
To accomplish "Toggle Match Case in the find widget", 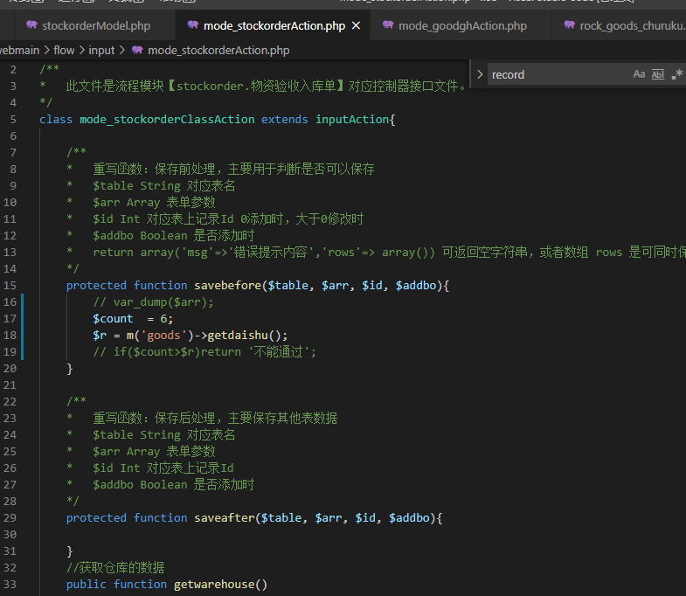I will coord(639,74).
